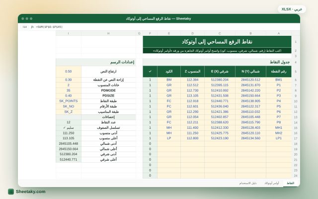Screen dimensions: 318x199
Task: Select the إعدادات الرسم section heading
Action: click(x=96, y=62)
